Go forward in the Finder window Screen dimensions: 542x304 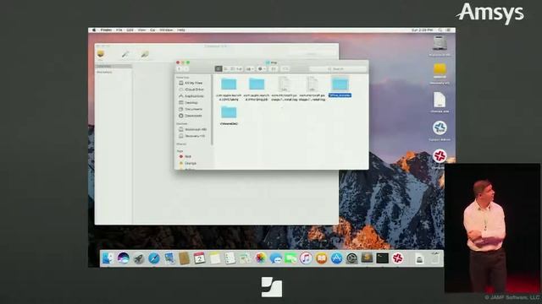(186, 69)
